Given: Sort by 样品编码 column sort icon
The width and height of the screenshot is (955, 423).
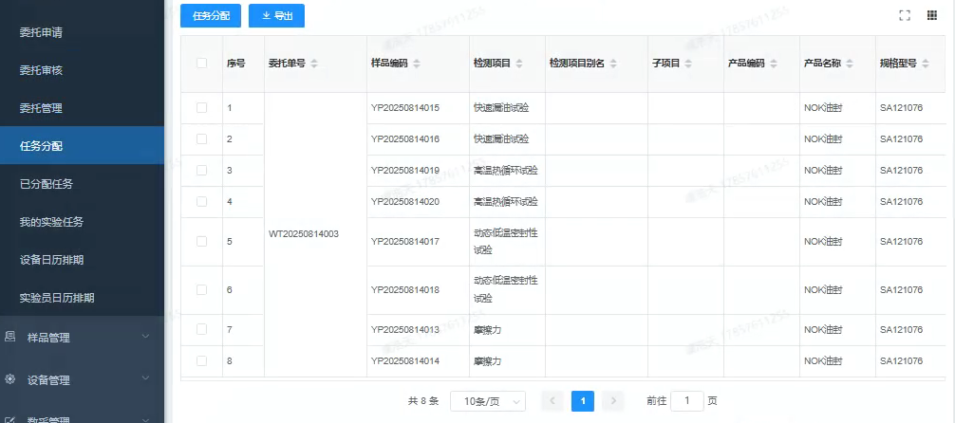Looking at the screenshot, I should pos(417,64).
